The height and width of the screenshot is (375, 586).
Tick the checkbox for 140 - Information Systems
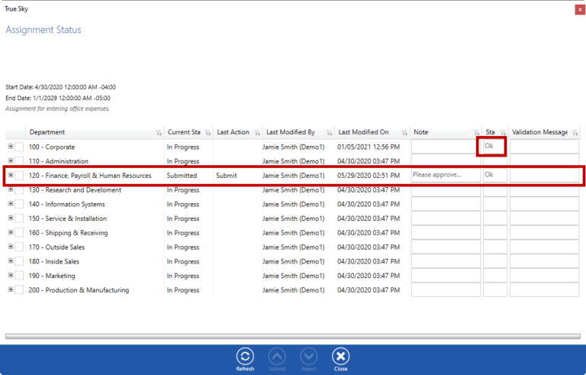click(x=20, y=205)
